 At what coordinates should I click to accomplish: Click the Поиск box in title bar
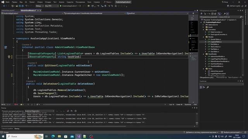(108, 2)
